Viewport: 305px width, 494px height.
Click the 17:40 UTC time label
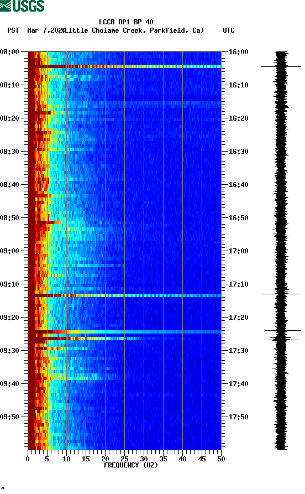click(238, 384)
